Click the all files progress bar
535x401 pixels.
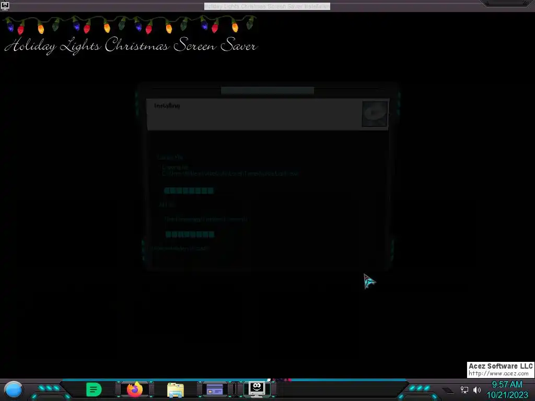pos(190,234)
